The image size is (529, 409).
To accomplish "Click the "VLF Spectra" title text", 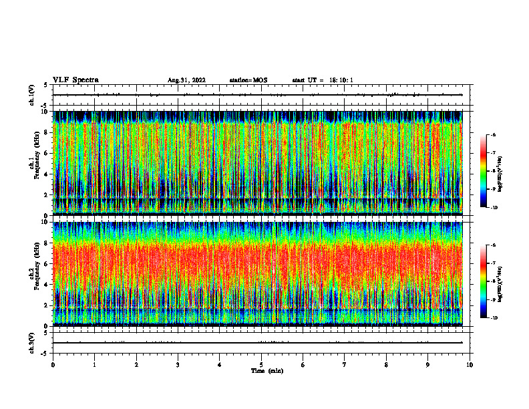I will (x=75, y=80).
